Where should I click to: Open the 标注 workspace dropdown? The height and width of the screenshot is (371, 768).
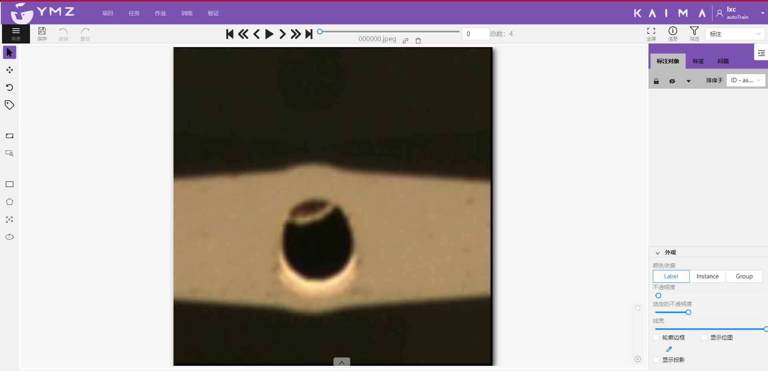pos(735,34)
